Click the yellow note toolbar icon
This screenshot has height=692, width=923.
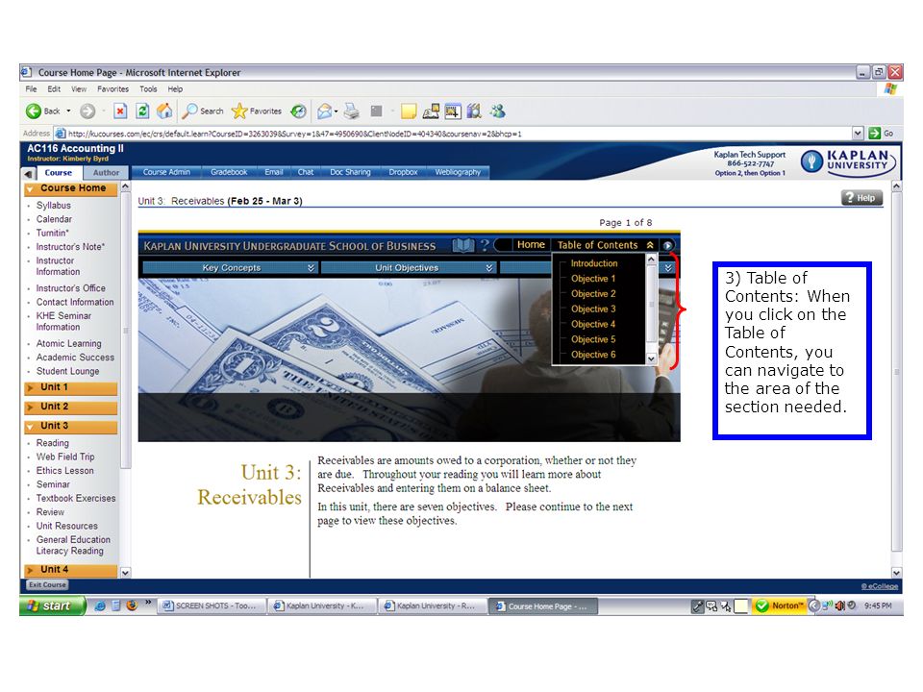click(409, 111)
